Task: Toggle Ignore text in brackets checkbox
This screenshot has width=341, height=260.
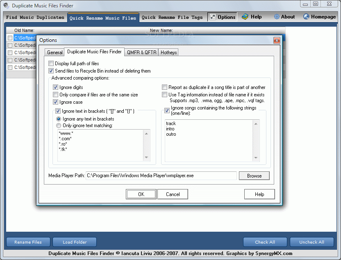Action: point(58,111)
